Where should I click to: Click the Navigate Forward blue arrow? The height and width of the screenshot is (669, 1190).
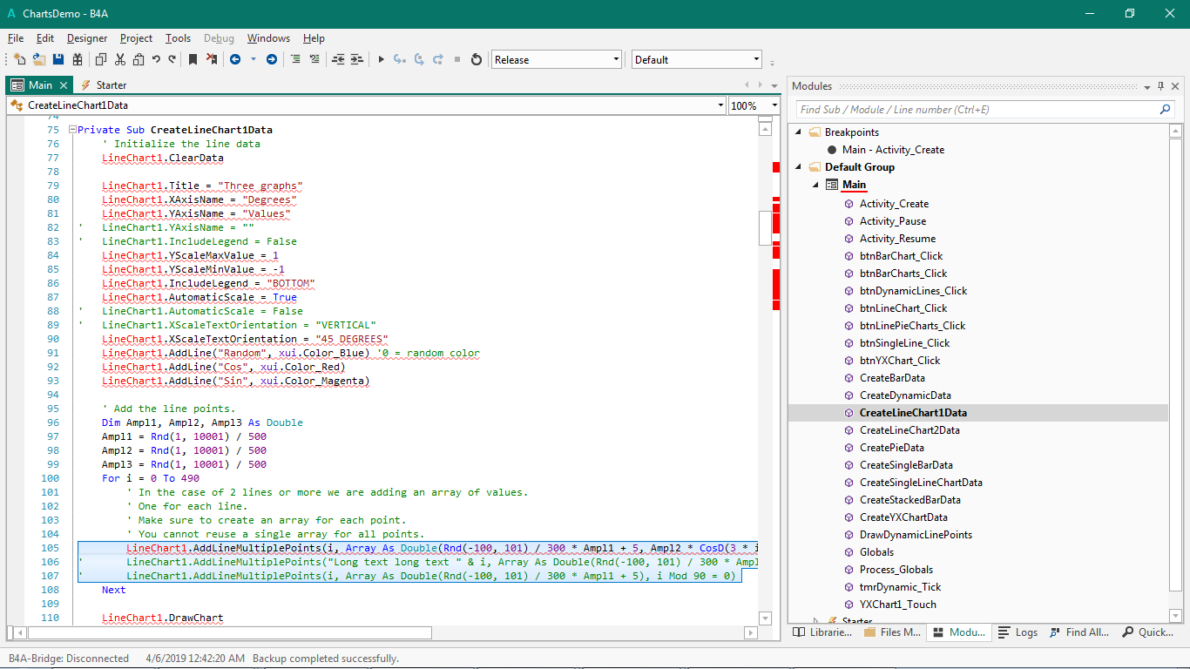(272, 59)
